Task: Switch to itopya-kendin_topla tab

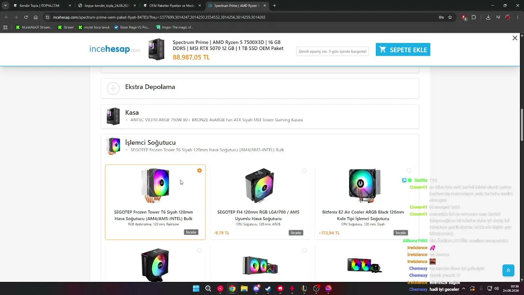Action: coord(107,6)
